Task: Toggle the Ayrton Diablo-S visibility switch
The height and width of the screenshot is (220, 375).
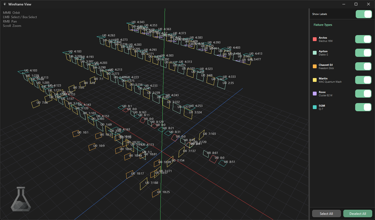Action: pyautogui.click(x=363, y=53)
